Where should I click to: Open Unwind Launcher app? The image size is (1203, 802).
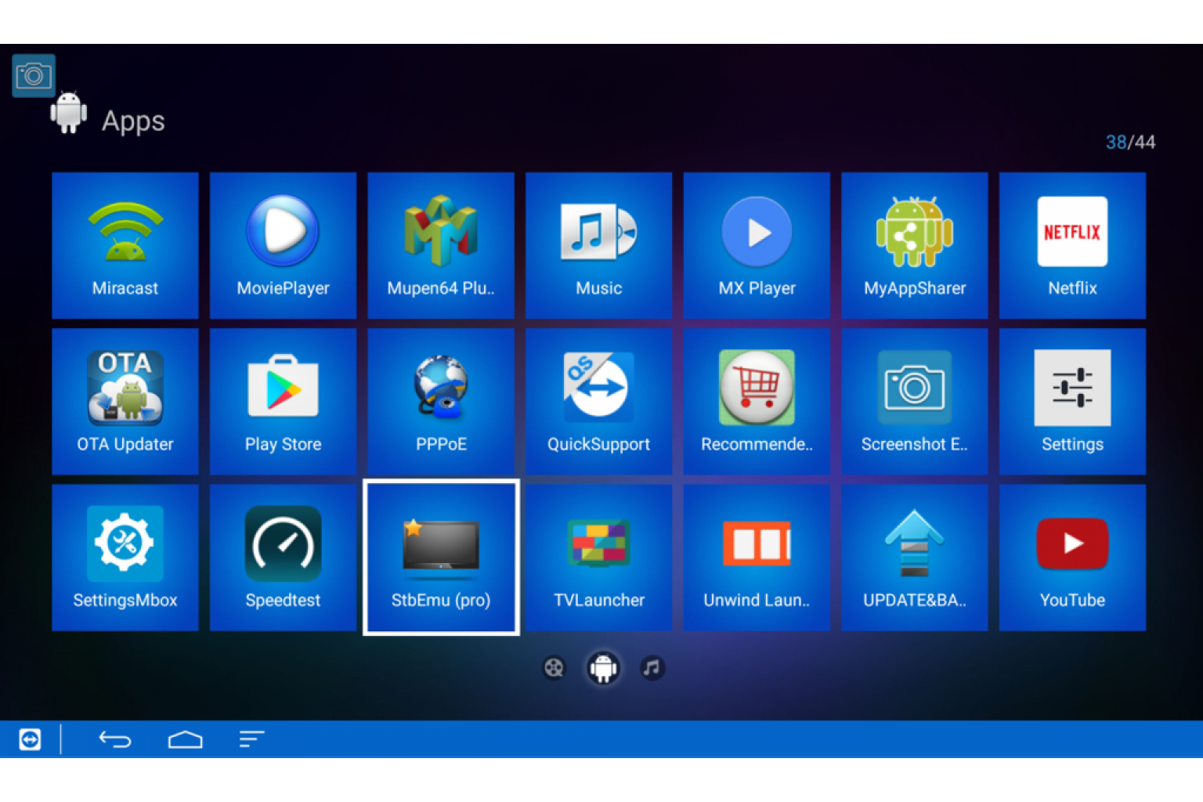757,557
